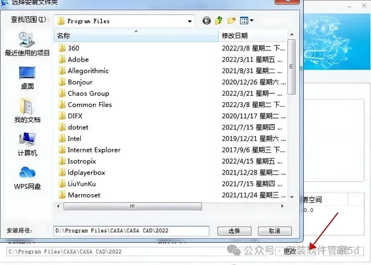Open the 最近使用的项目 recent items shortcut
The image size is (371, 265).
[27, 44]
